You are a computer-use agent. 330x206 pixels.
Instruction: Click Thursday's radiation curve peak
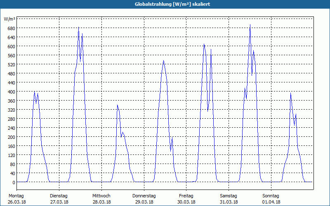click(163, 61)
